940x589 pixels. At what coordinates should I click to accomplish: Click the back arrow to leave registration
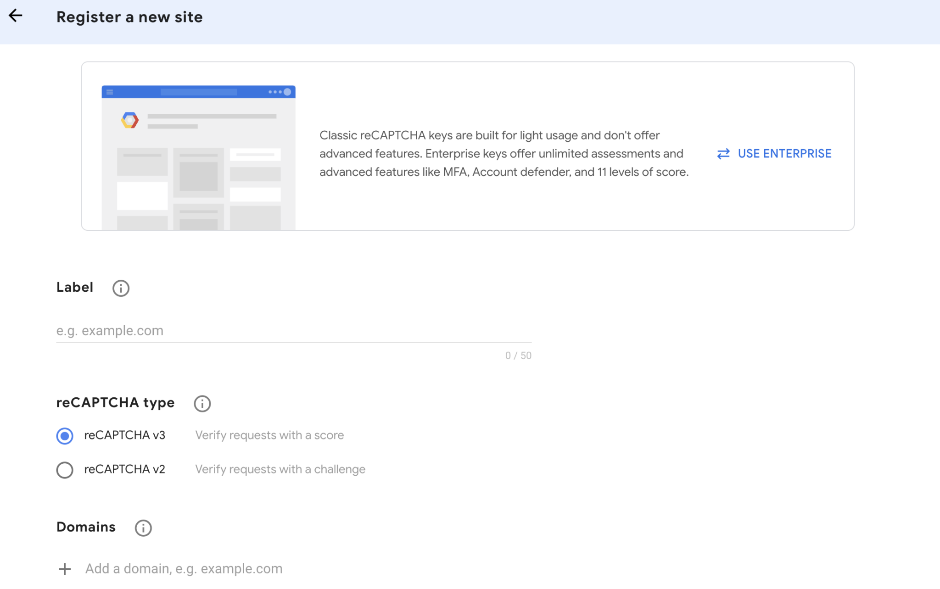click(16, 16)
